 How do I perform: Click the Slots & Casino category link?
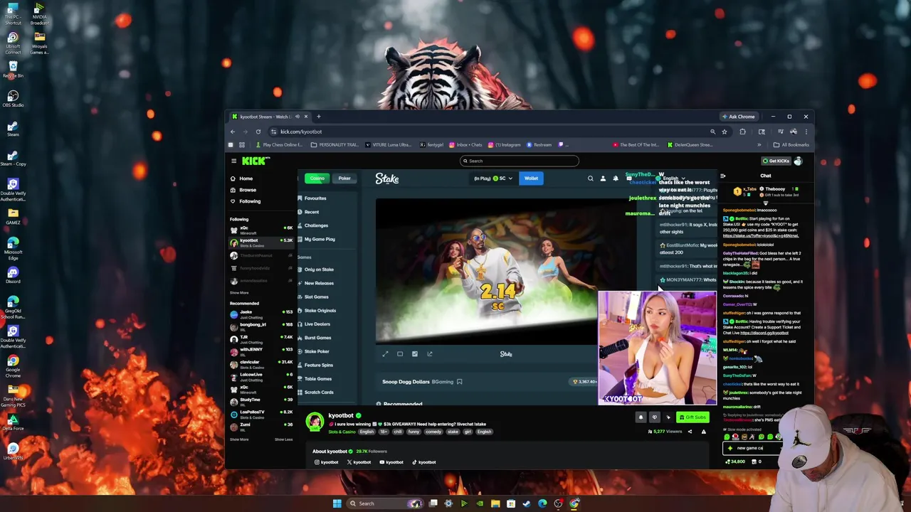tap(342, 432)
